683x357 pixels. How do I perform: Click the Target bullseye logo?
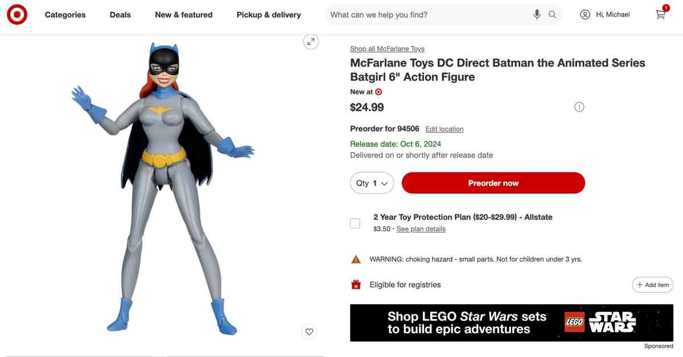(17, 15)
